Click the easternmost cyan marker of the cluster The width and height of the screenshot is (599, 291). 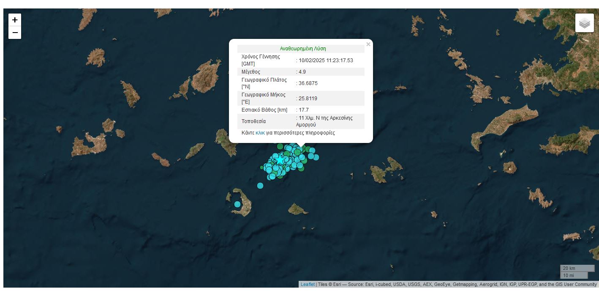[316, 157]
